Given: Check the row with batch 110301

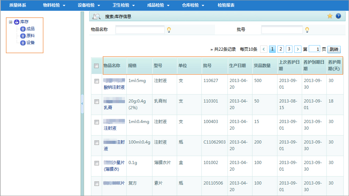Looking at the screenshot, I should 97,102.
